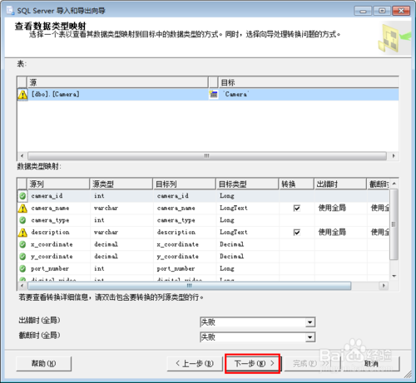This screenshot has height=383, width=416.
Task: Select the description source column cell
Action: pyautogui.click(x=59, y=233)
